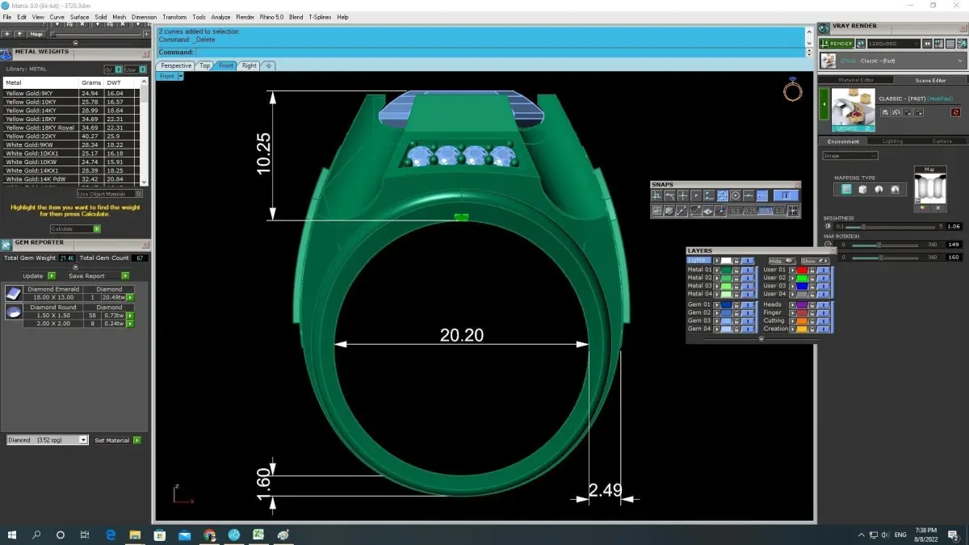The width and height of the screenshot is (969, 545).
Task: Click the Show button in Layers
Action: 815,261
